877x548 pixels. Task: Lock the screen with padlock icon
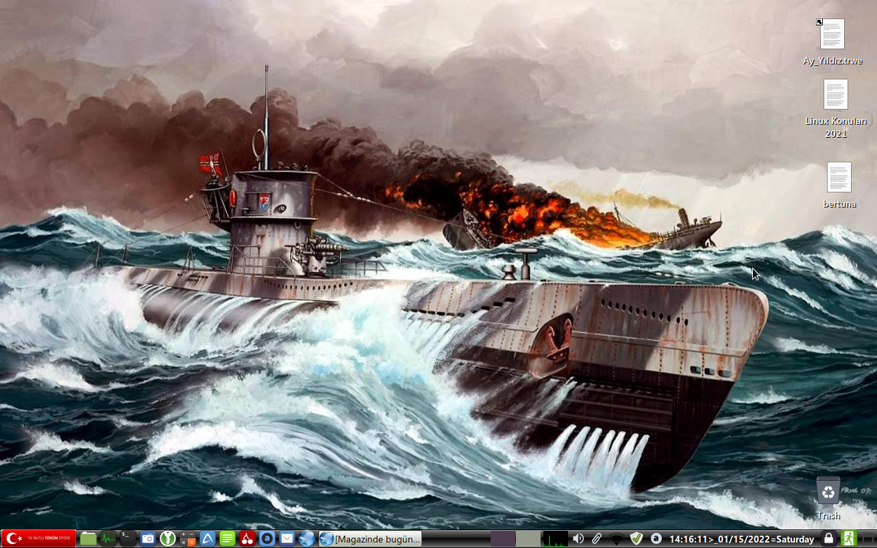[x=828, y=538]
